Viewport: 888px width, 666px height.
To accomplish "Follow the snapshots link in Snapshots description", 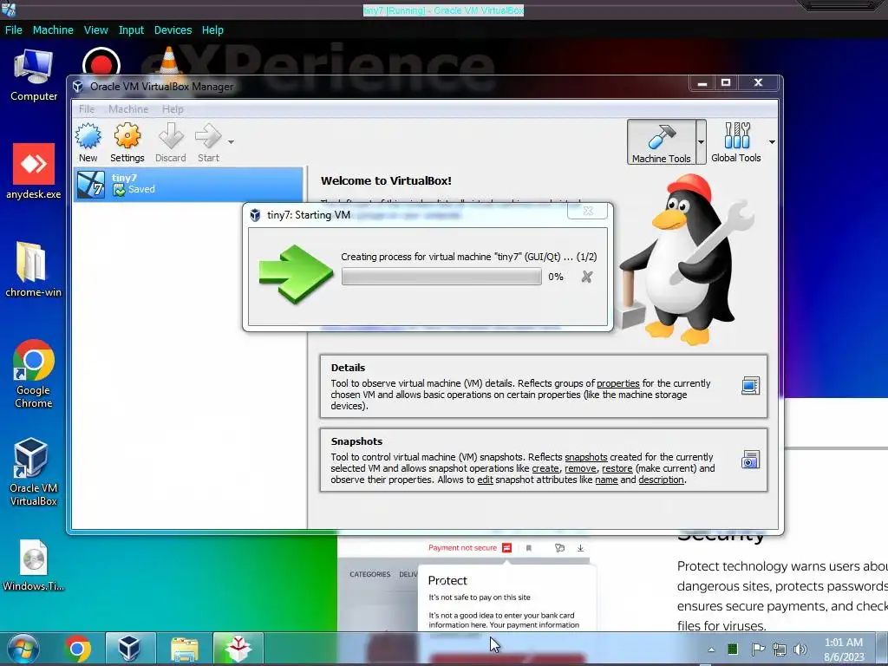I will click(x=586, y=457).
